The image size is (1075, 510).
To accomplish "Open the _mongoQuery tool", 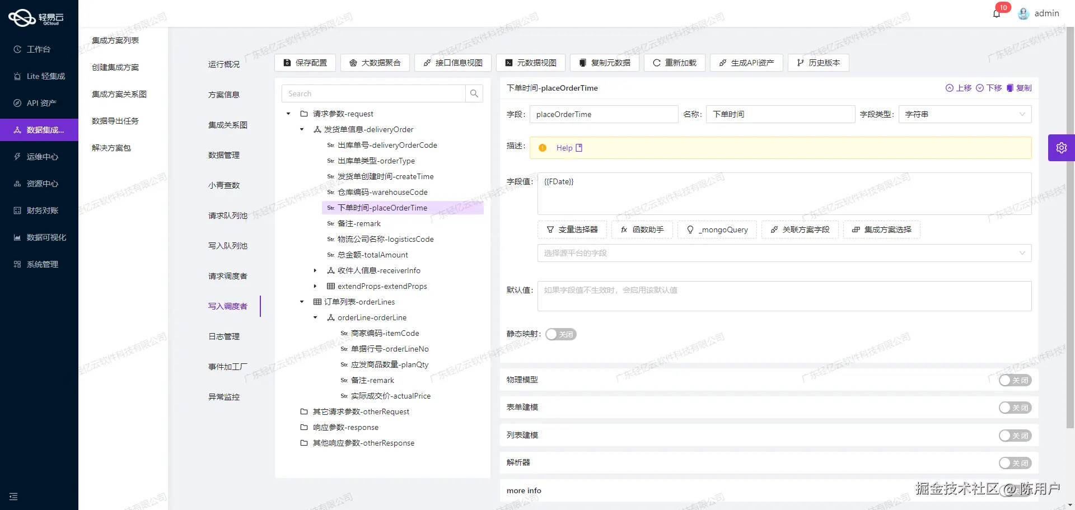I will tap(717, 230).
